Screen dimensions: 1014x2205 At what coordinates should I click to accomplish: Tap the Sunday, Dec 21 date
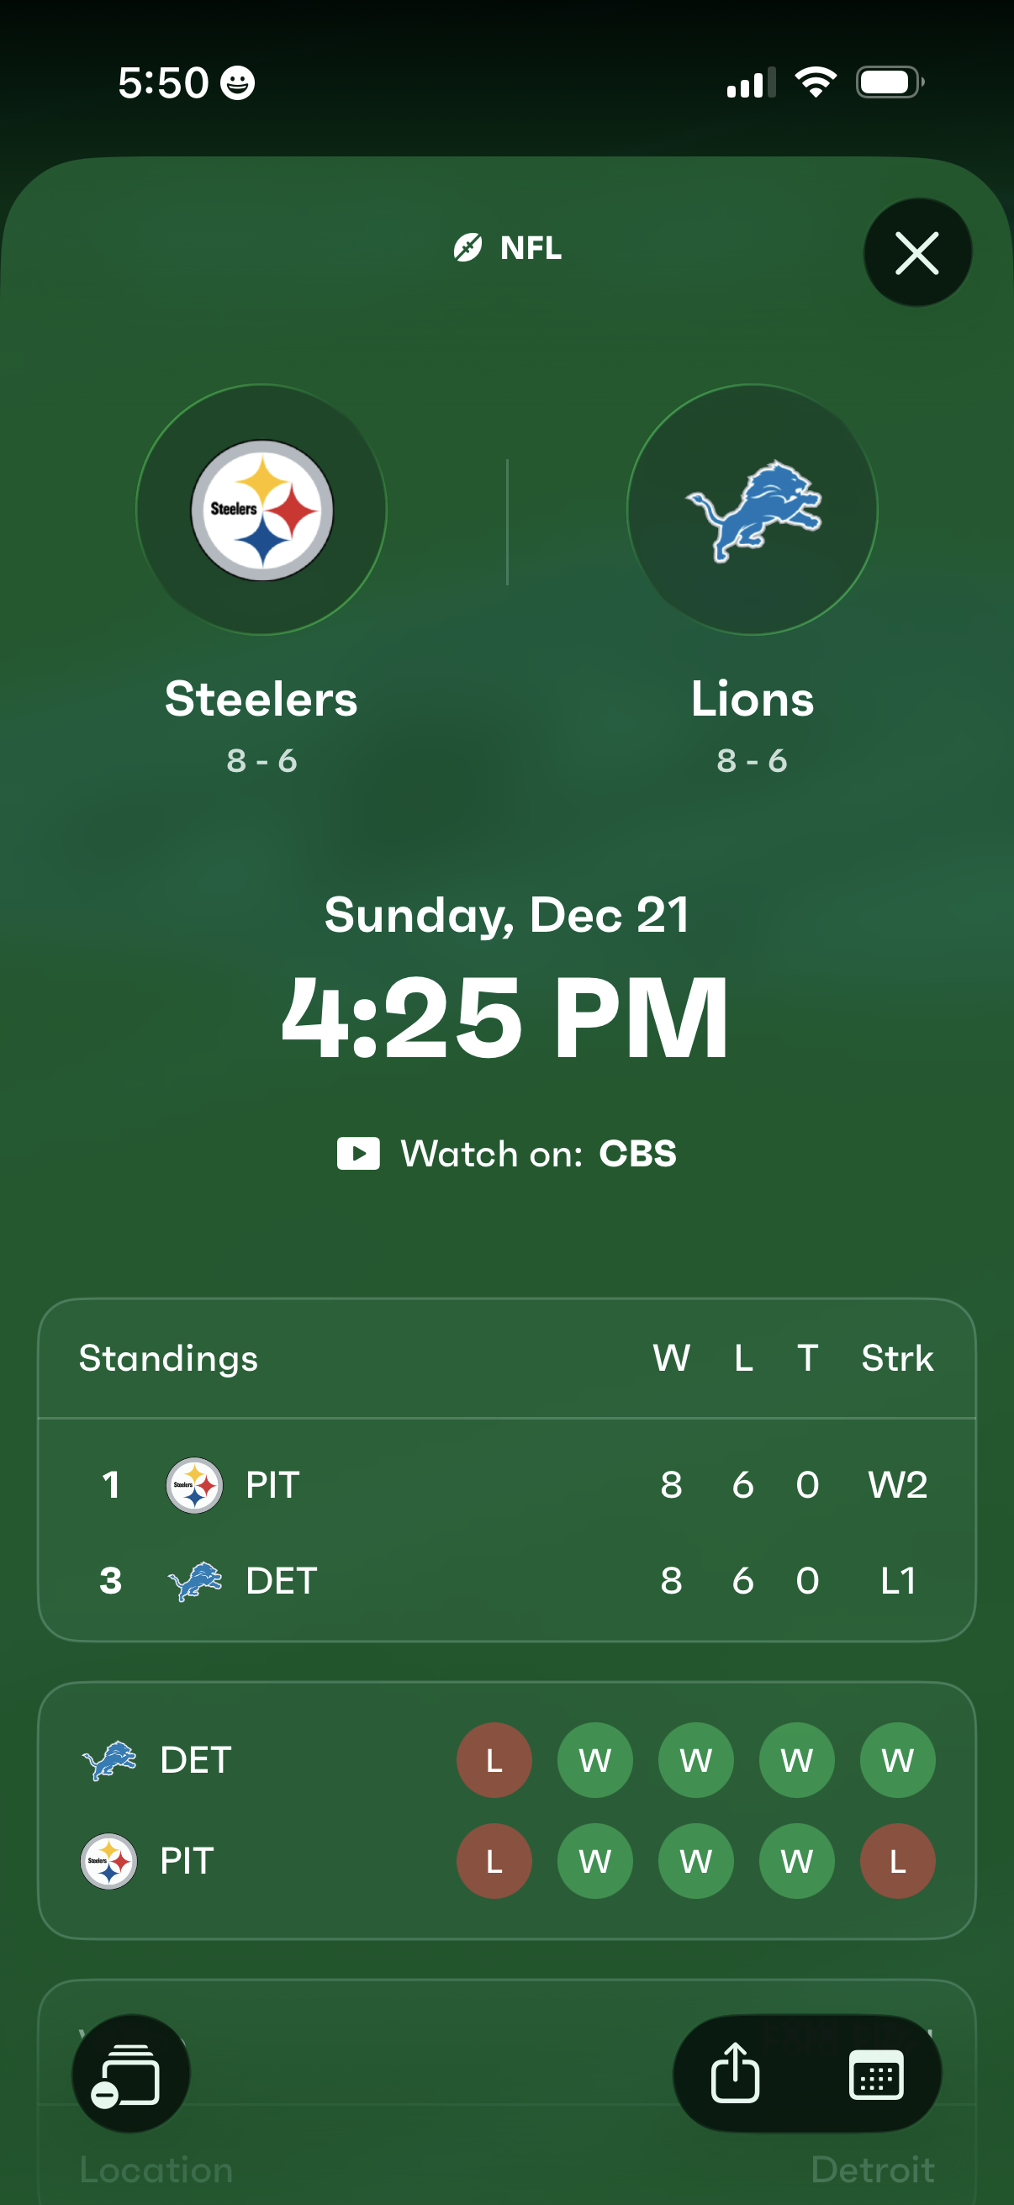pyautogui.click(x=506, y=915)
